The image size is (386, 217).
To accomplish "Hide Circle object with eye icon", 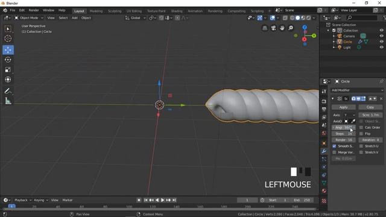I will click(x=381, y=42).
